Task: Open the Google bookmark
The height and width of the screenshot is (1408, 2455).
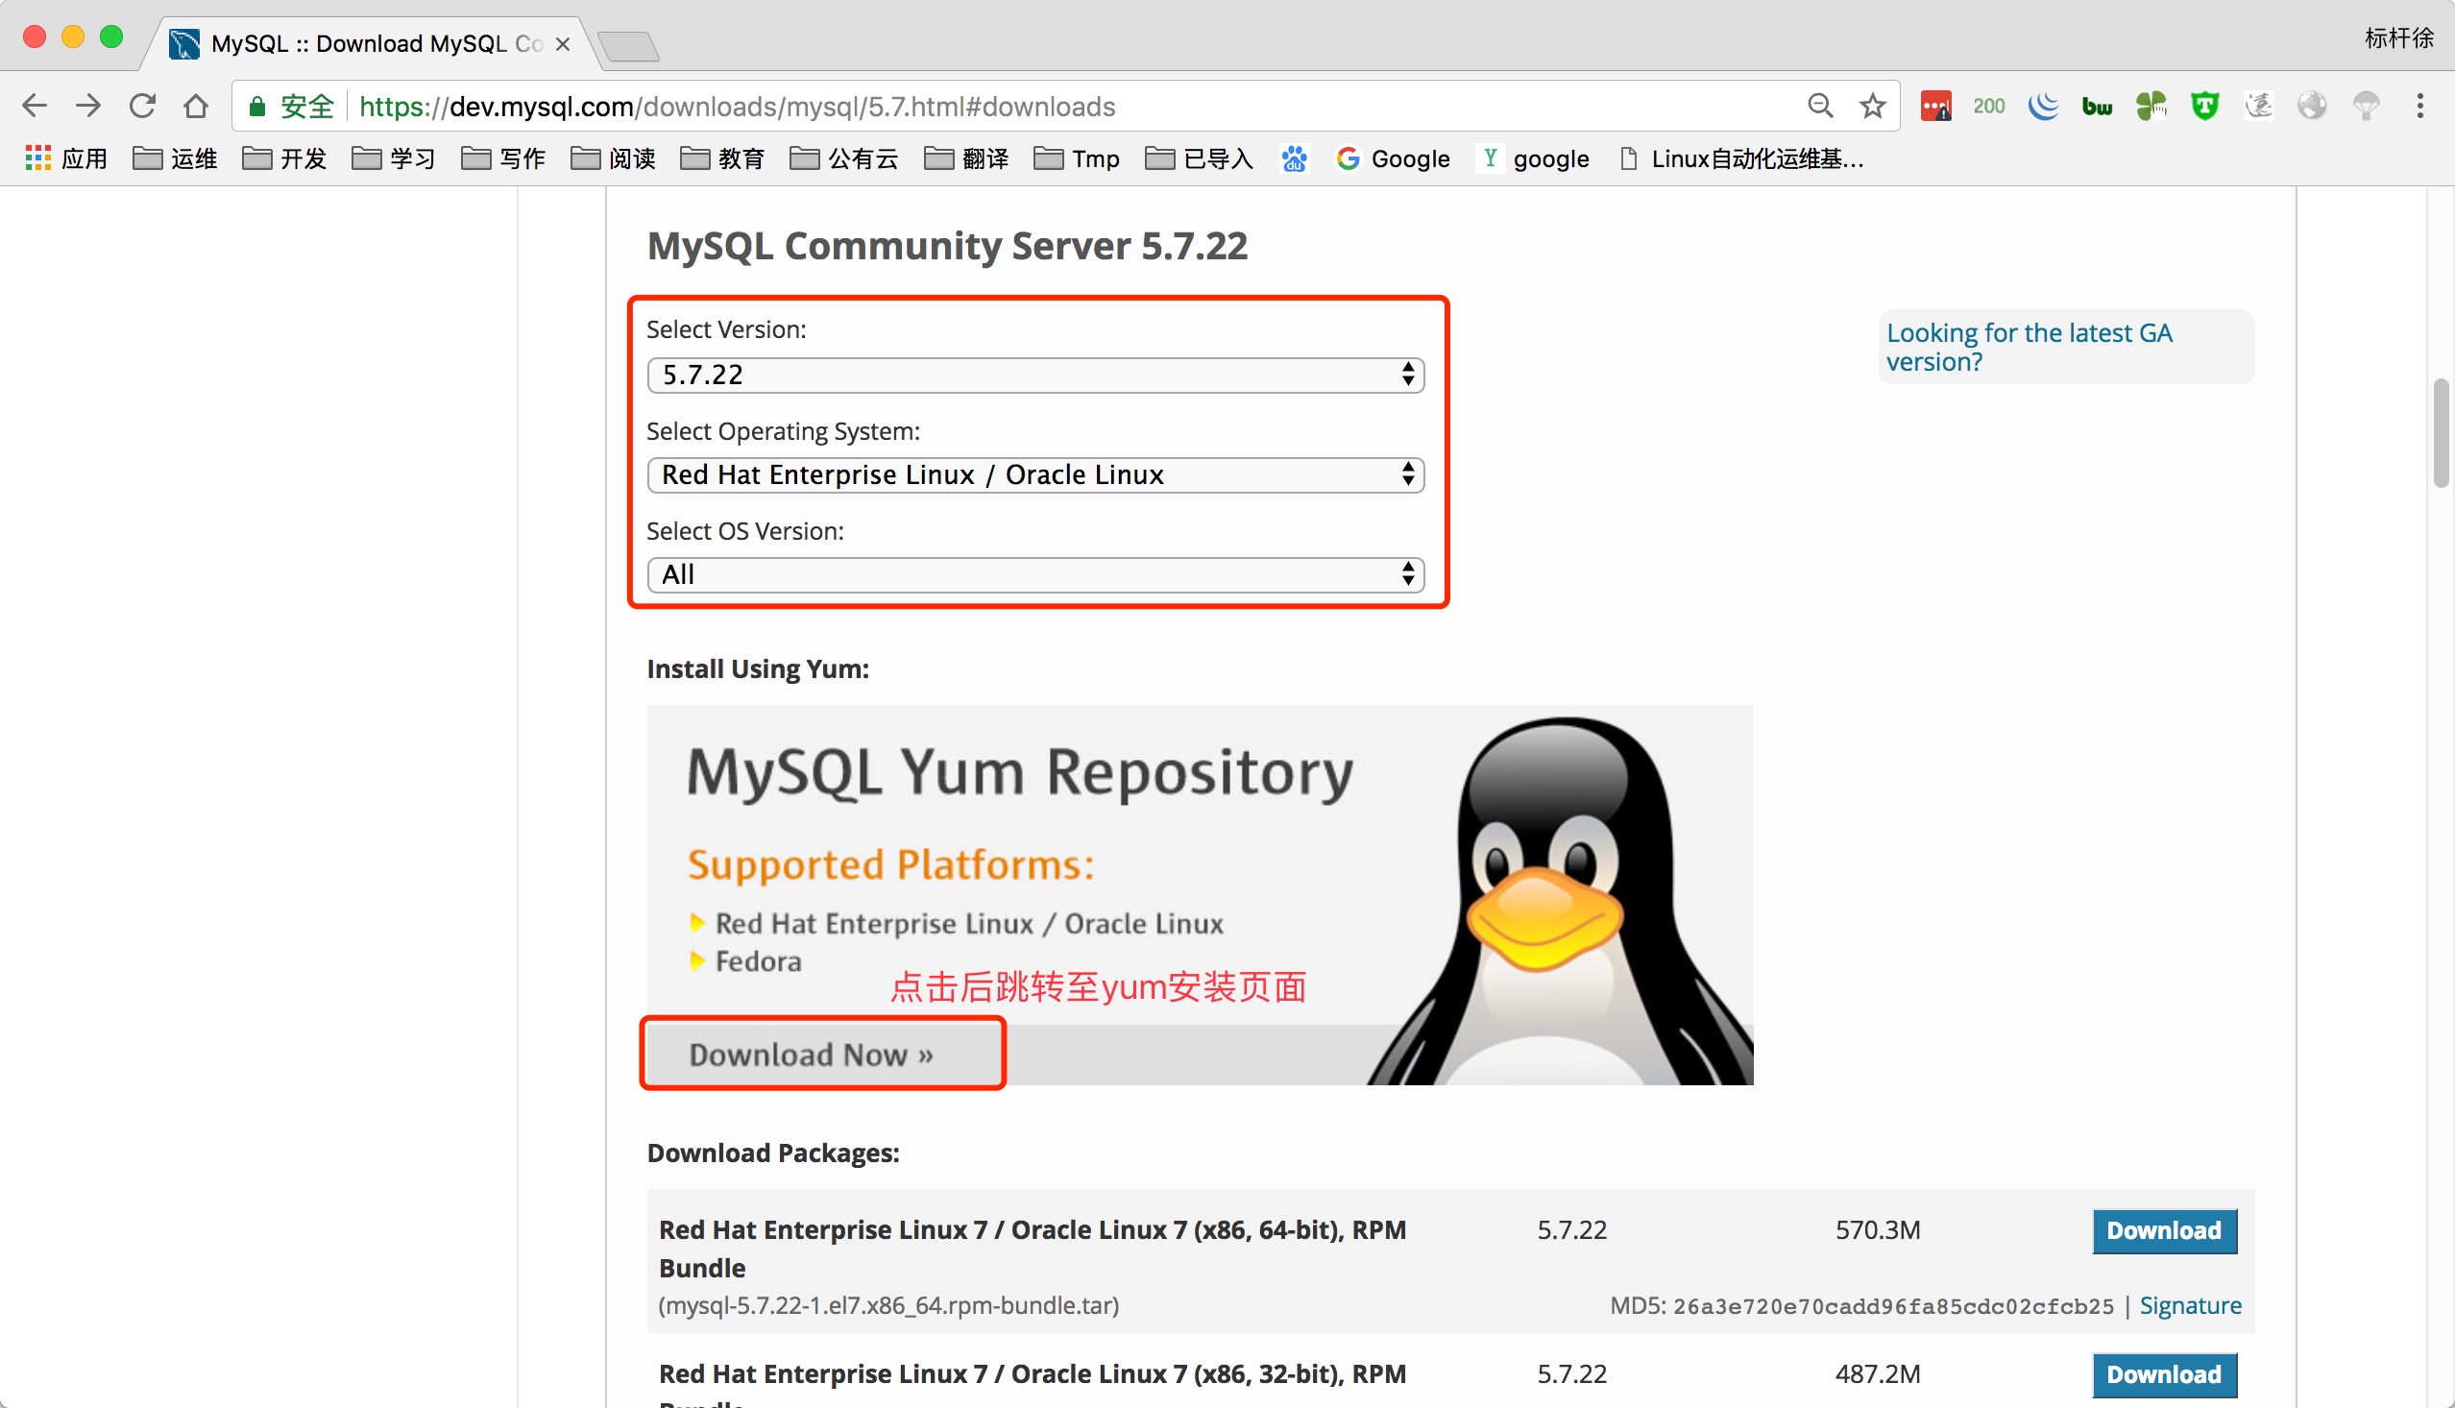Action: pyautogui.click(x=1394, y=158)
